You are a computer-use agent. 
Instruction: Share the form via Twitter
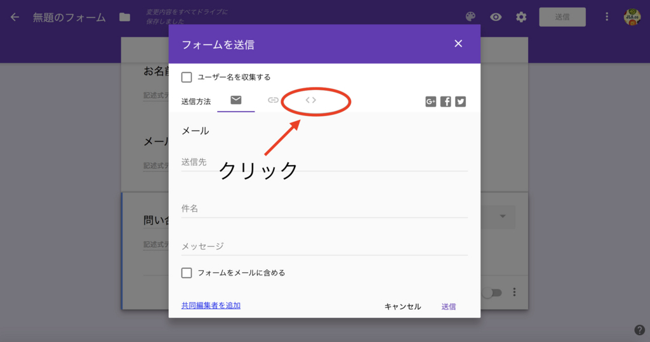(461, 102)
